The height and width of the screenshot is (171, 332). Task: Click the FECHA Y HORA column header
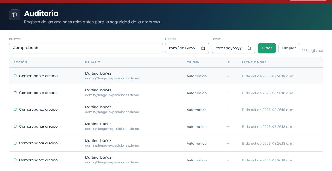click(254, 62)
